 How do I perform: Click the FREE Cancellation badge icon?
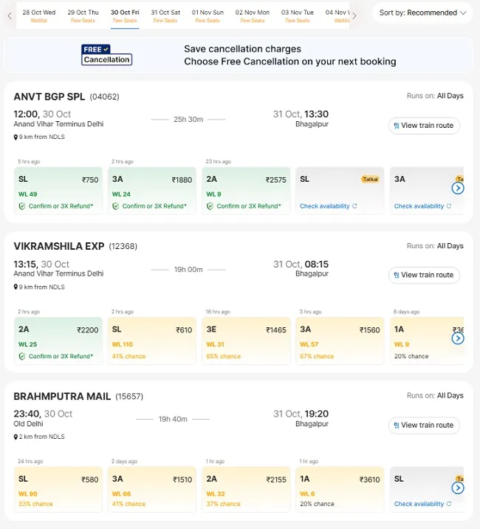(106, 55)
